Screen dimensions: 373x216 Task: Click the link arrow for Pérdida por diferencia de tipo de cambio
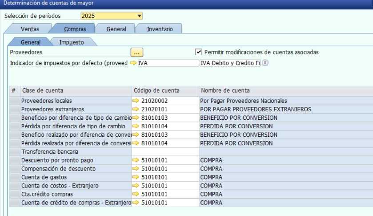[x=136, y=126]
